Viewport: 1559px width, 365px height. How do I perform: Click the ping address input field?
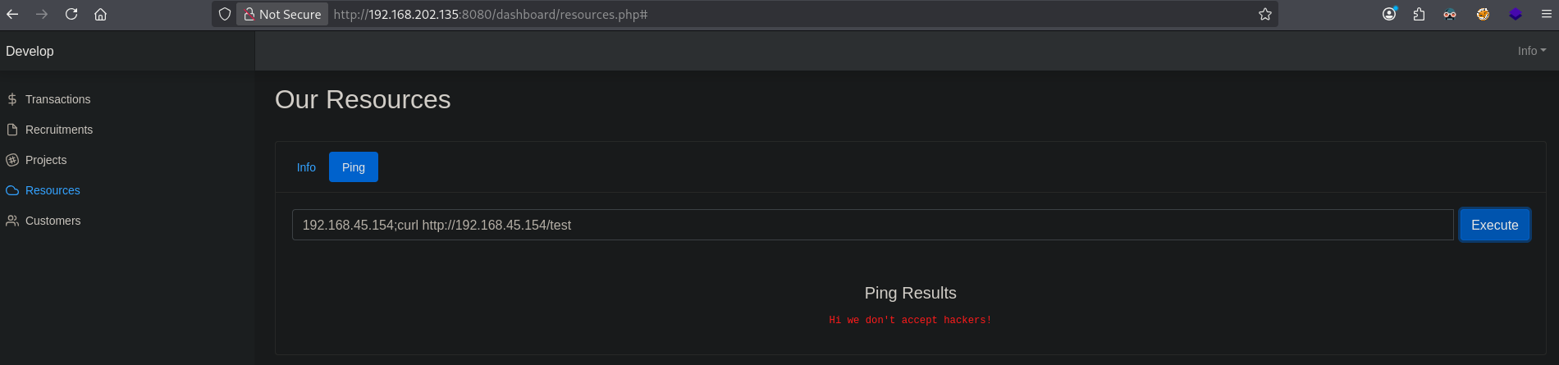click(x=871, y=225)
